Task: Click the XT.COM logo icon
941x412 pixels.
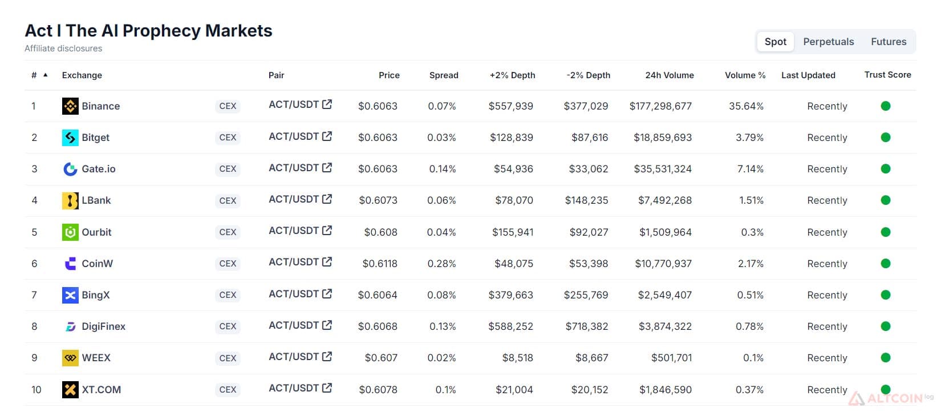Action: 70,390
